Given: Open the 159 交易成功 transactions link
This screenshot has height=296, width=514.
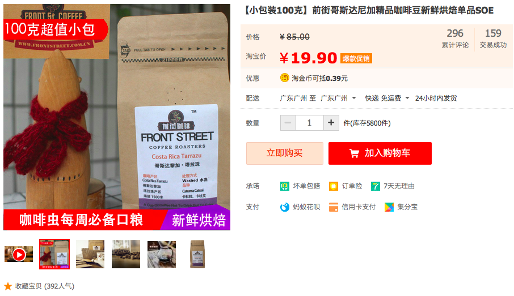Looking at the screenshot, I should pyautogui.click(x=493, y=38).
